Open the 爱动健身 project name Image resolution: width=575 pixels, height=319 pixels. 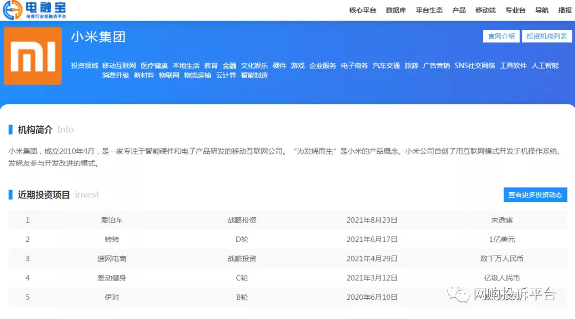point(112,278)
